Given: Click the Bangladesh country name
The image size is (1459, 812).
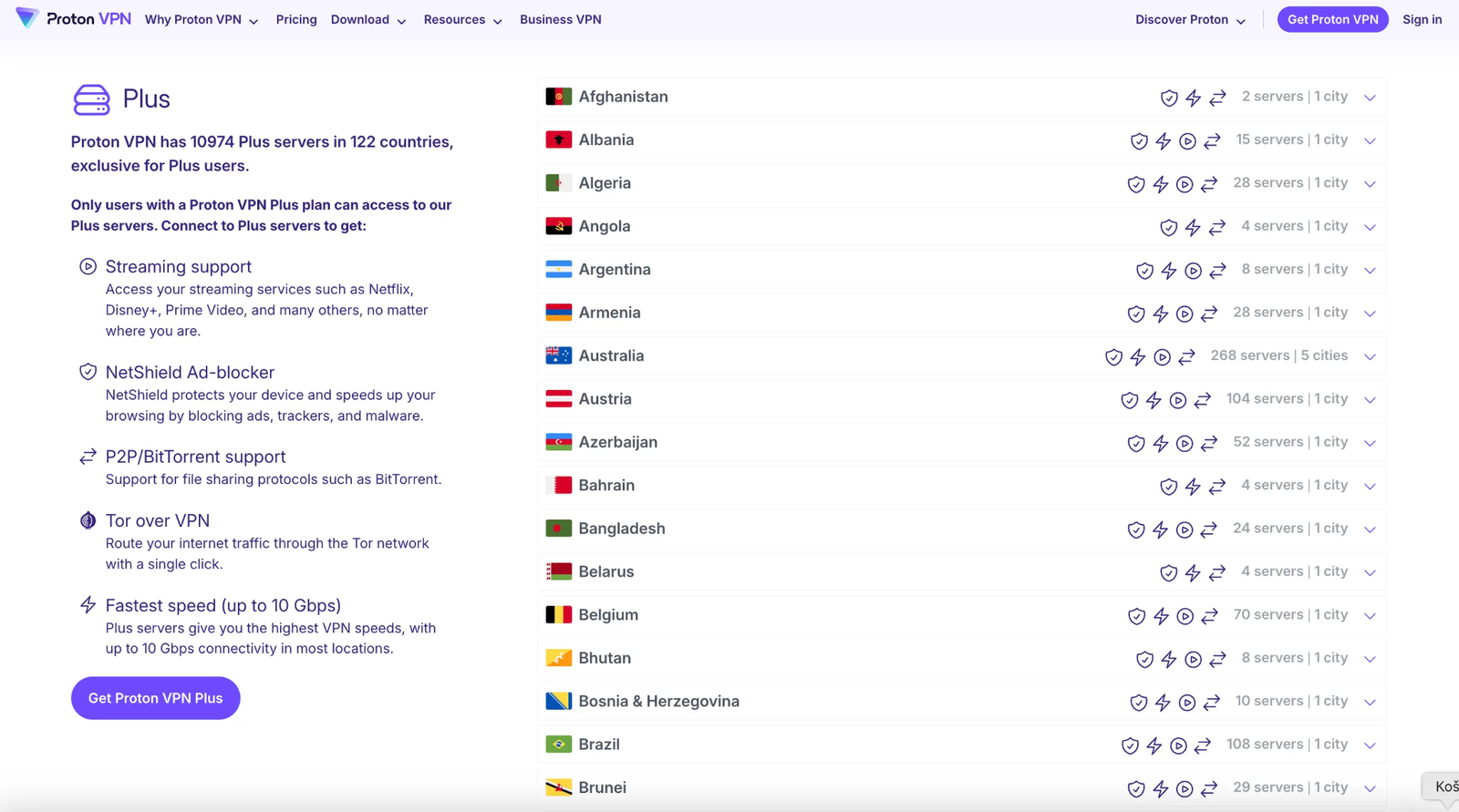Looking at the screenshot, I should click(622, 529).
